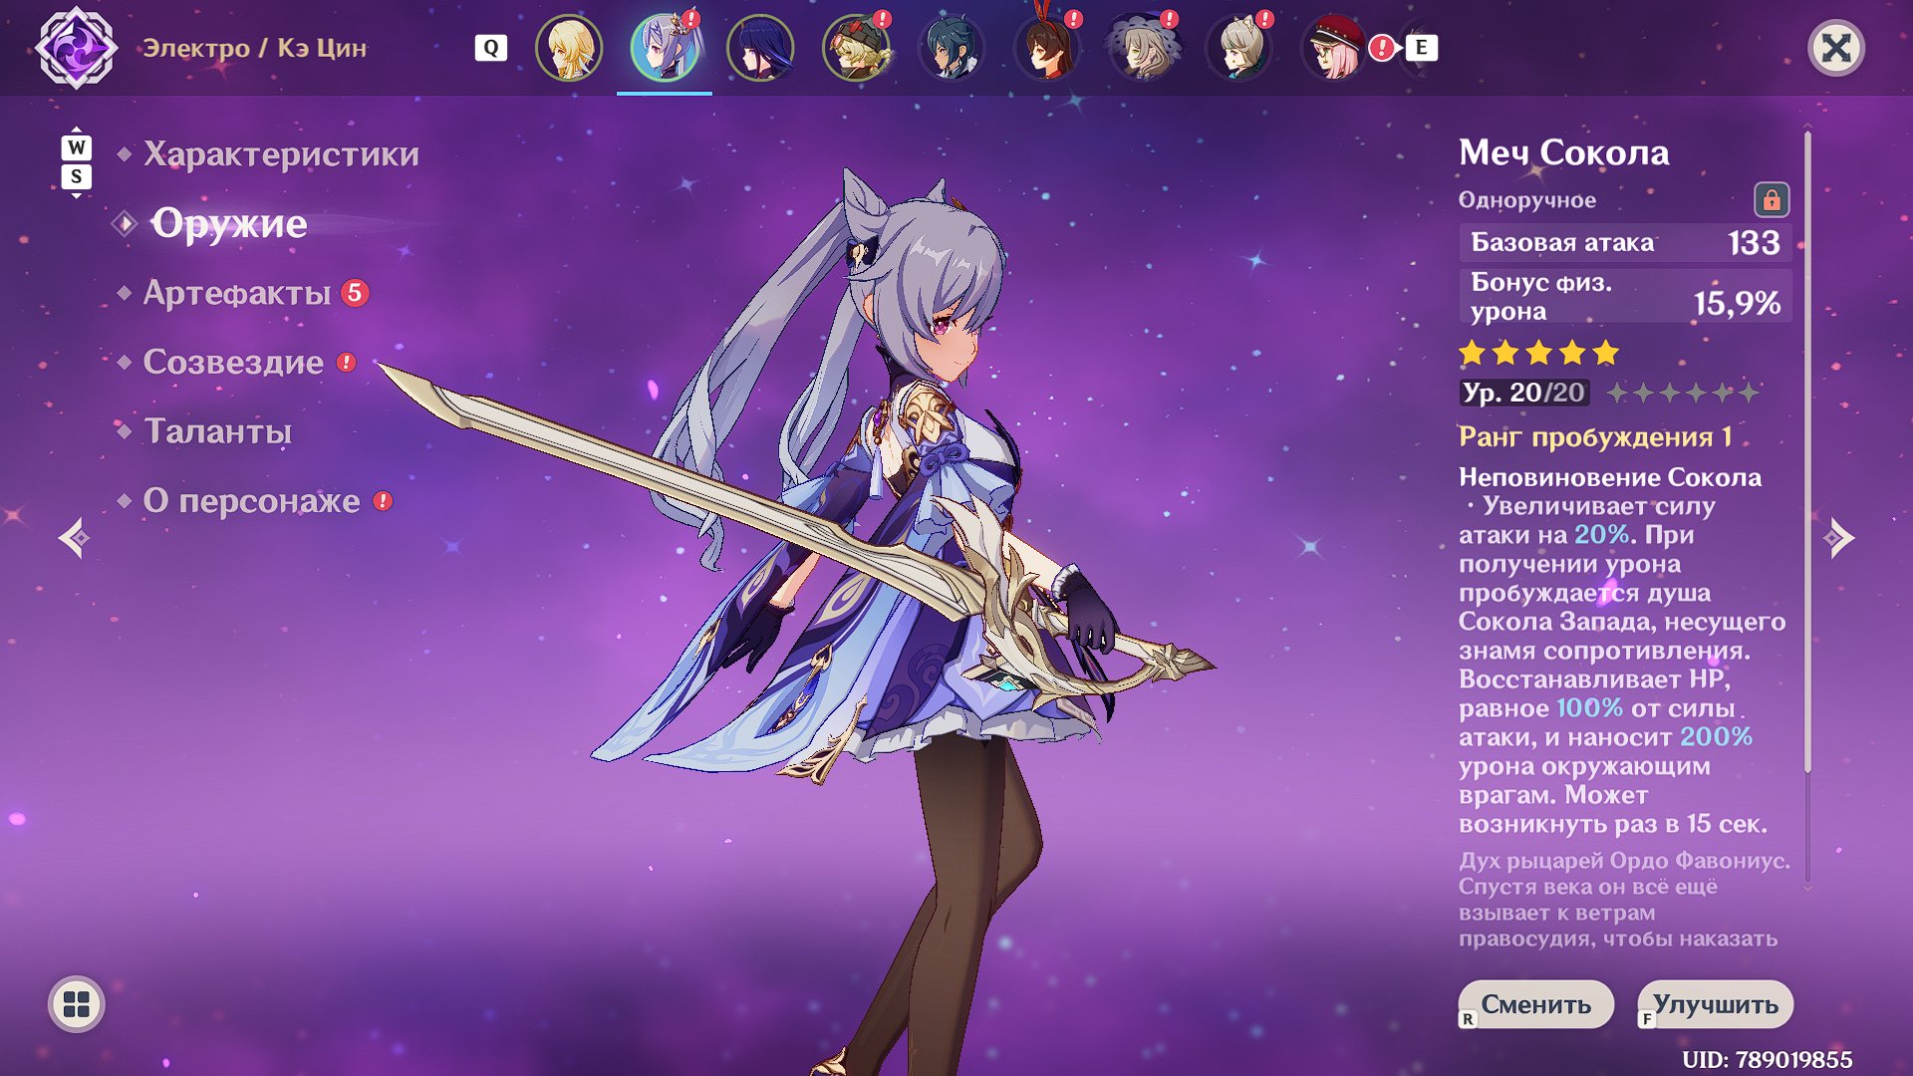Select the blonde Traveler portrait

pyautogui.click(x=569, y=48)
